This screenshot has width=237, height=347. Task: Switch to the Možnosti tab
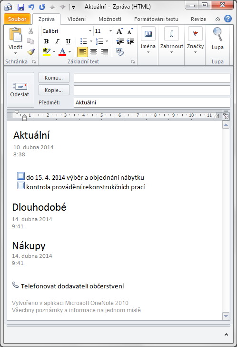[x=110, y=19]
